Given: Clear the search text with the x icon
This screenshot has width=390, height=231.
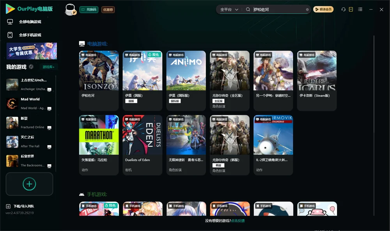Looking at the screenshot, I should [x=307, y=10].
